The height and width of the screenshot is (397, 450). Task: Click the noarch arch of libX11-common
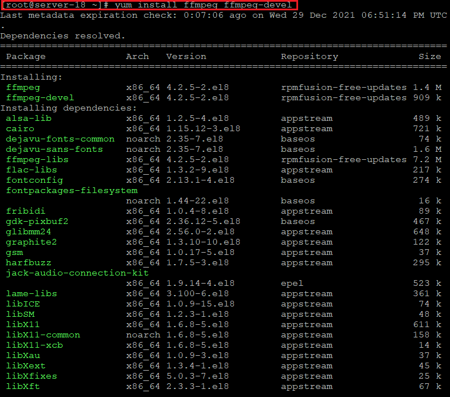(143, 335)
